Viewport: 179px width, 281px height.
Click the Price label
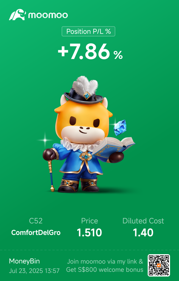(89, 221)
